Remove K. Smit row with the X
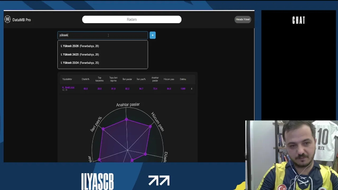Image resolution: width=338 pixels, height=190 pixels. [192, 89]
